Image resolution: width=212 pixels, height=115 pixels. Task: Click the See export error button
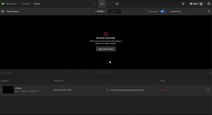(106, 49)
